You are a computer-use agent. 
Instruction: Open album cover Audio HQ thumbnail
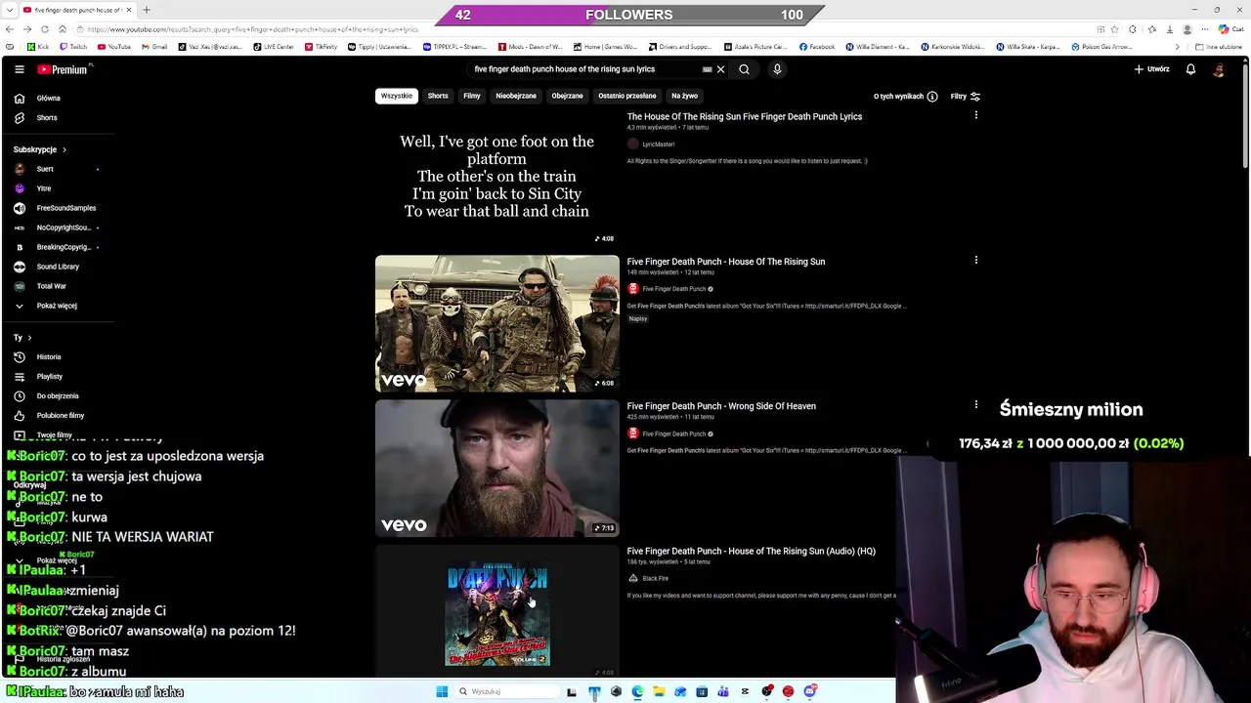click(x=496, y=612)
